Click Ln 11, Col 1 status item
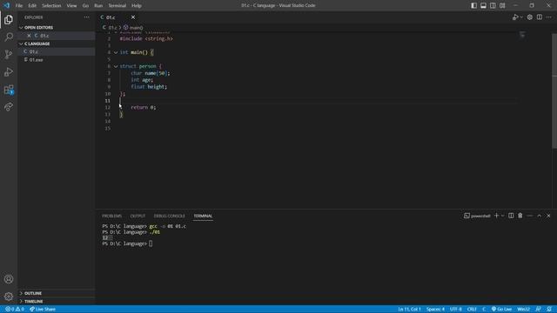The height and width of the screenshot is (313, 557). (x=409, y=310)
